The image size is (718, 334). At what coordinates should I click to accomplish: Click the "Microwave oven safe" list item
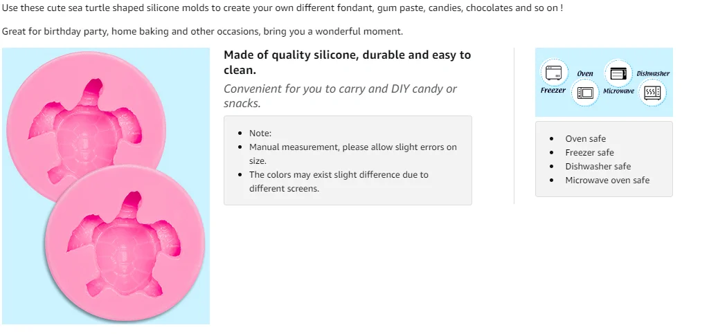[607, 180]
